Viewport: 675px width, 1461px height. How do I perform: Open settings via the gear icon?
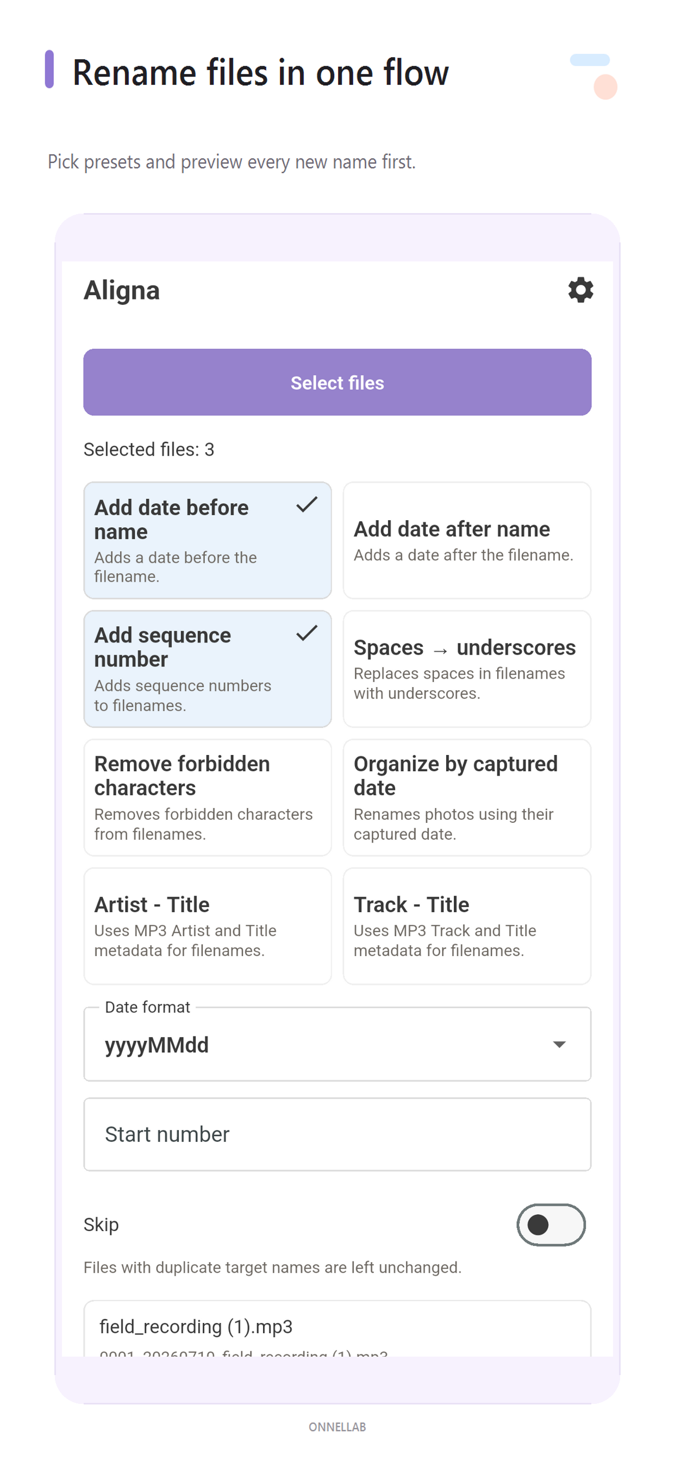click(x=580, y=290)
